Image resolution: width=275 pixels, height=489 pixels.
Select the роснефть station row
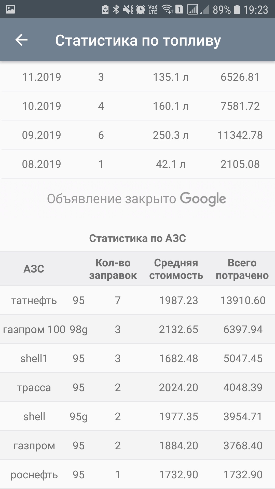click(x=137, y=474)
